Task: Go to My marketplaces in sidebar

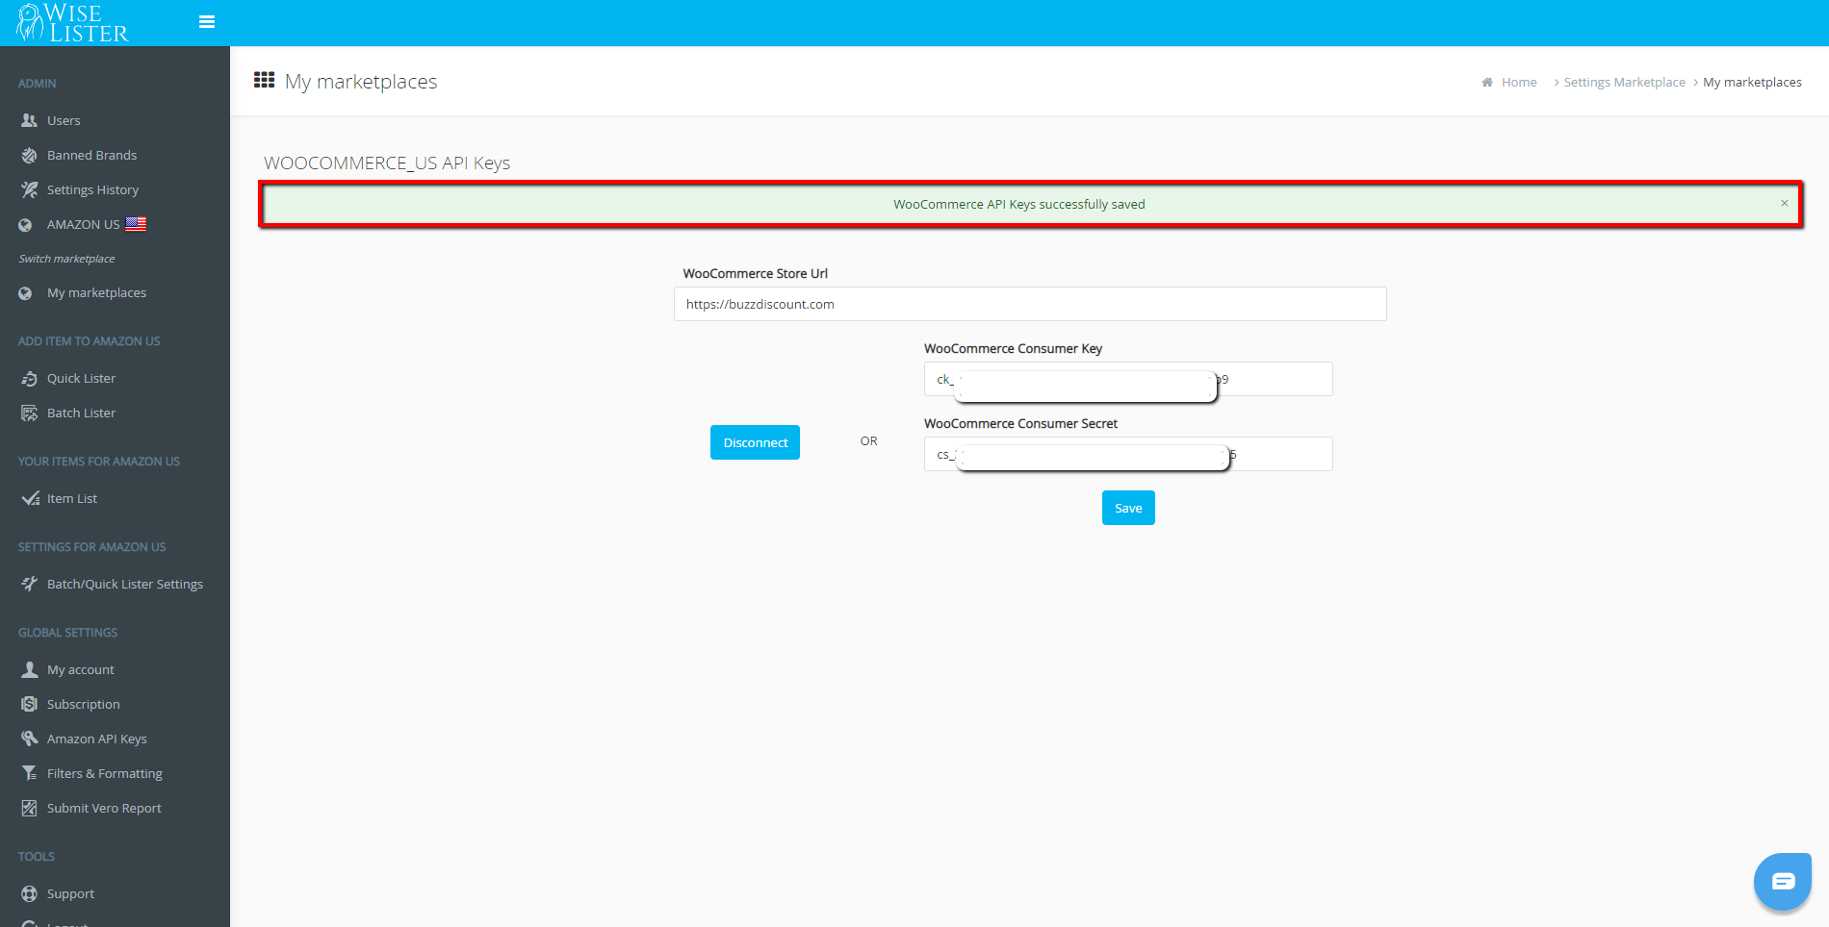Action: point(96,292)
